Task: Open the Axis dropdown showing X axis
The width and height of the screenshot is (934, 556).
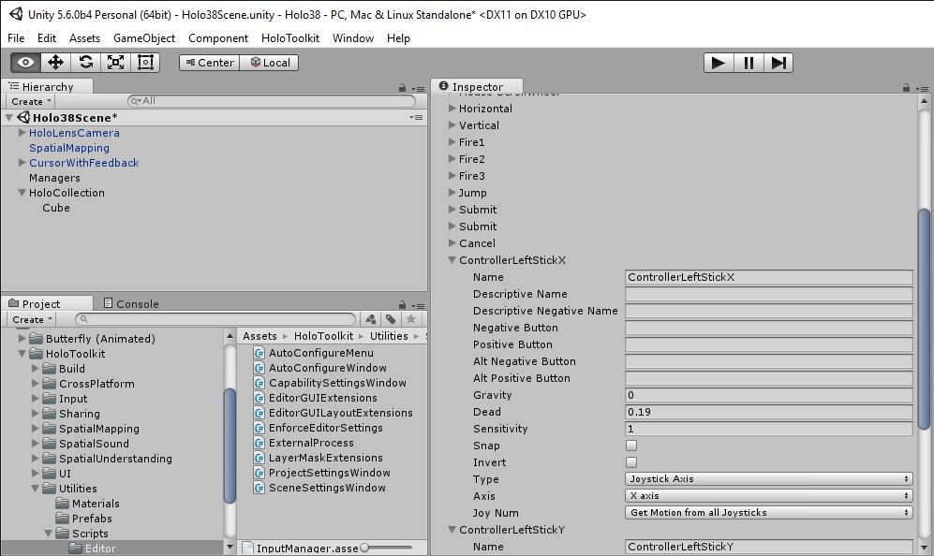Action: [x=768, y=496]
